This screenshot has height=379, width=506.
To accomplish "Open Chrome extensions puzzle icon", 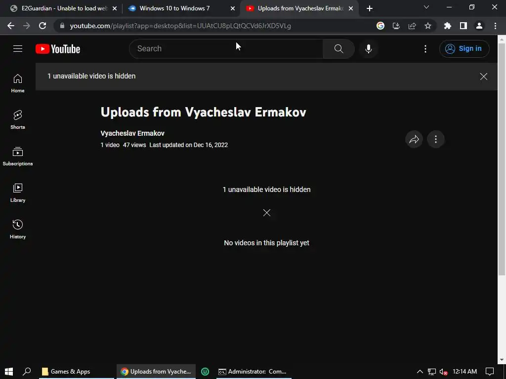I will (x=447, y=26).
